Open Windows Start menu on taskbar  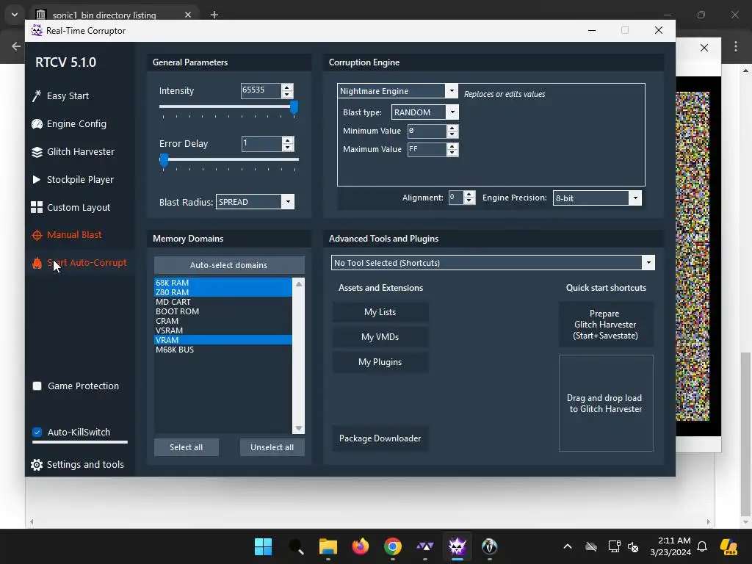click(264, 546)
